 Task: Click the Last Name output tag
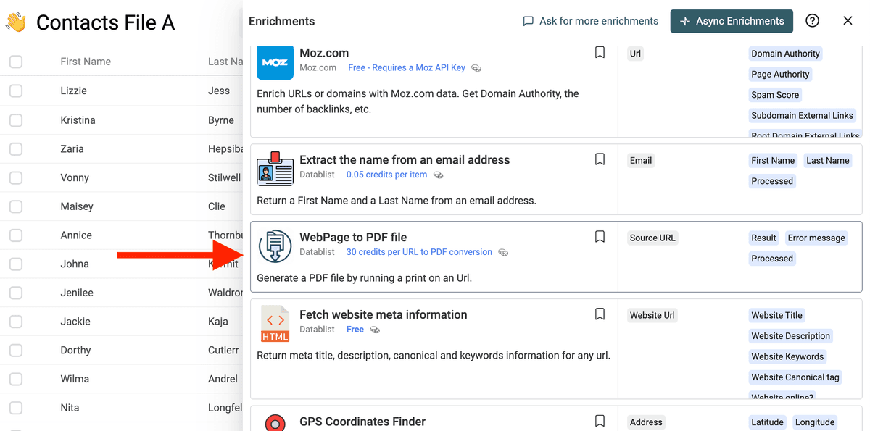pos(828,161)
